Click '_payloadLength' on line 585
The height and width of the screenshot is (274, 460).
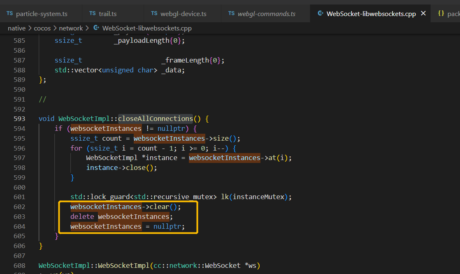tap(142, 40)
